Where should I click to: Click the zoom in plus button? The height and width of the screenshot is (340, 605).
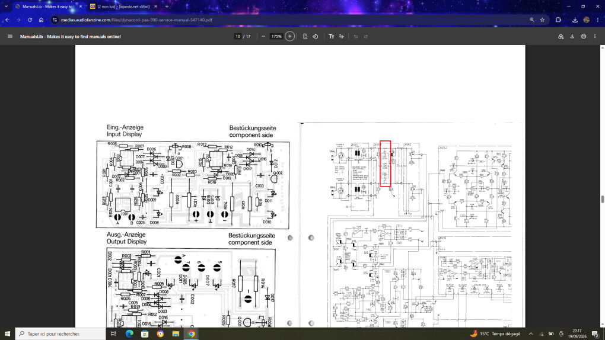point(290,36)
